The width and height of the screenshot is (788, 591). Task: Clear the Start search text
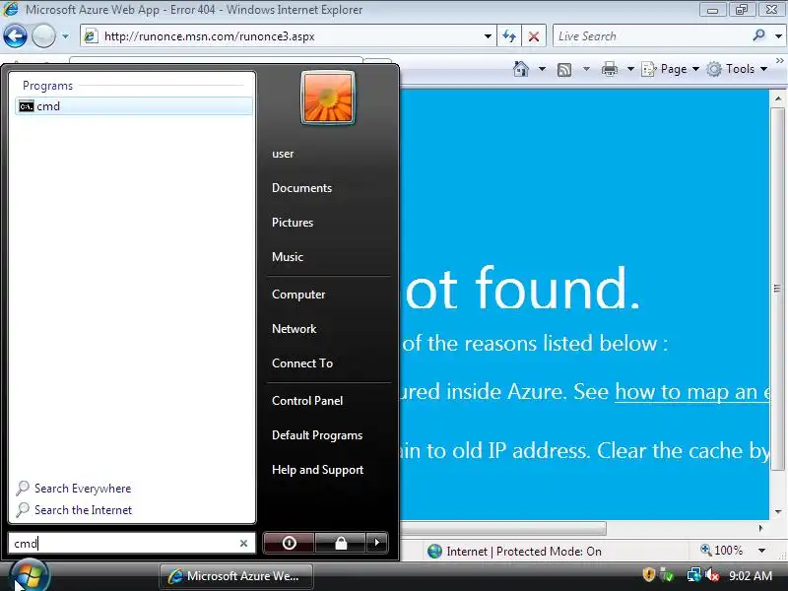pyautogui.click(x=243, y=544)
